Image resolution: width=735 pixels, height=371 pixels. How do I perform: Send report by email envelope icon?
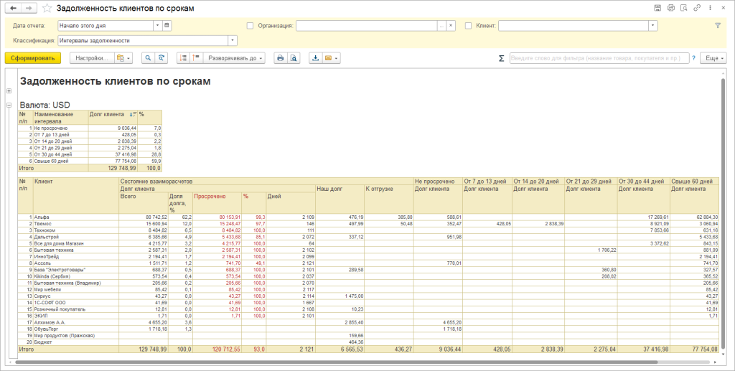click(328, 58)
